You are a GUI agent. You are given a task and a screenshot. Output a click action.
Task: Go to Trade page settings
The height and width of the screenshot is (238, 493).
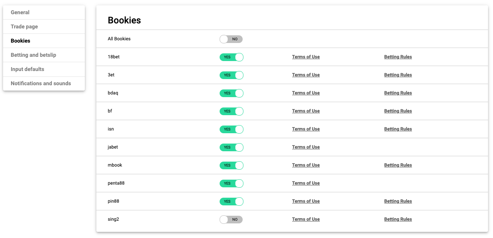(24, 26)
